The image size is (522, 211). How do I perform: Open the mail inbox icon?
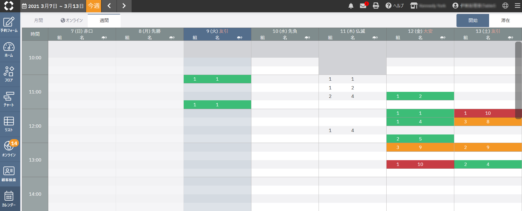coord(363,6)
